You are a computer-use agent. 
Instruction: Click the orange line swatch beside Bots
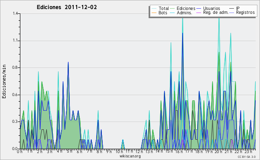coord(154,13)
